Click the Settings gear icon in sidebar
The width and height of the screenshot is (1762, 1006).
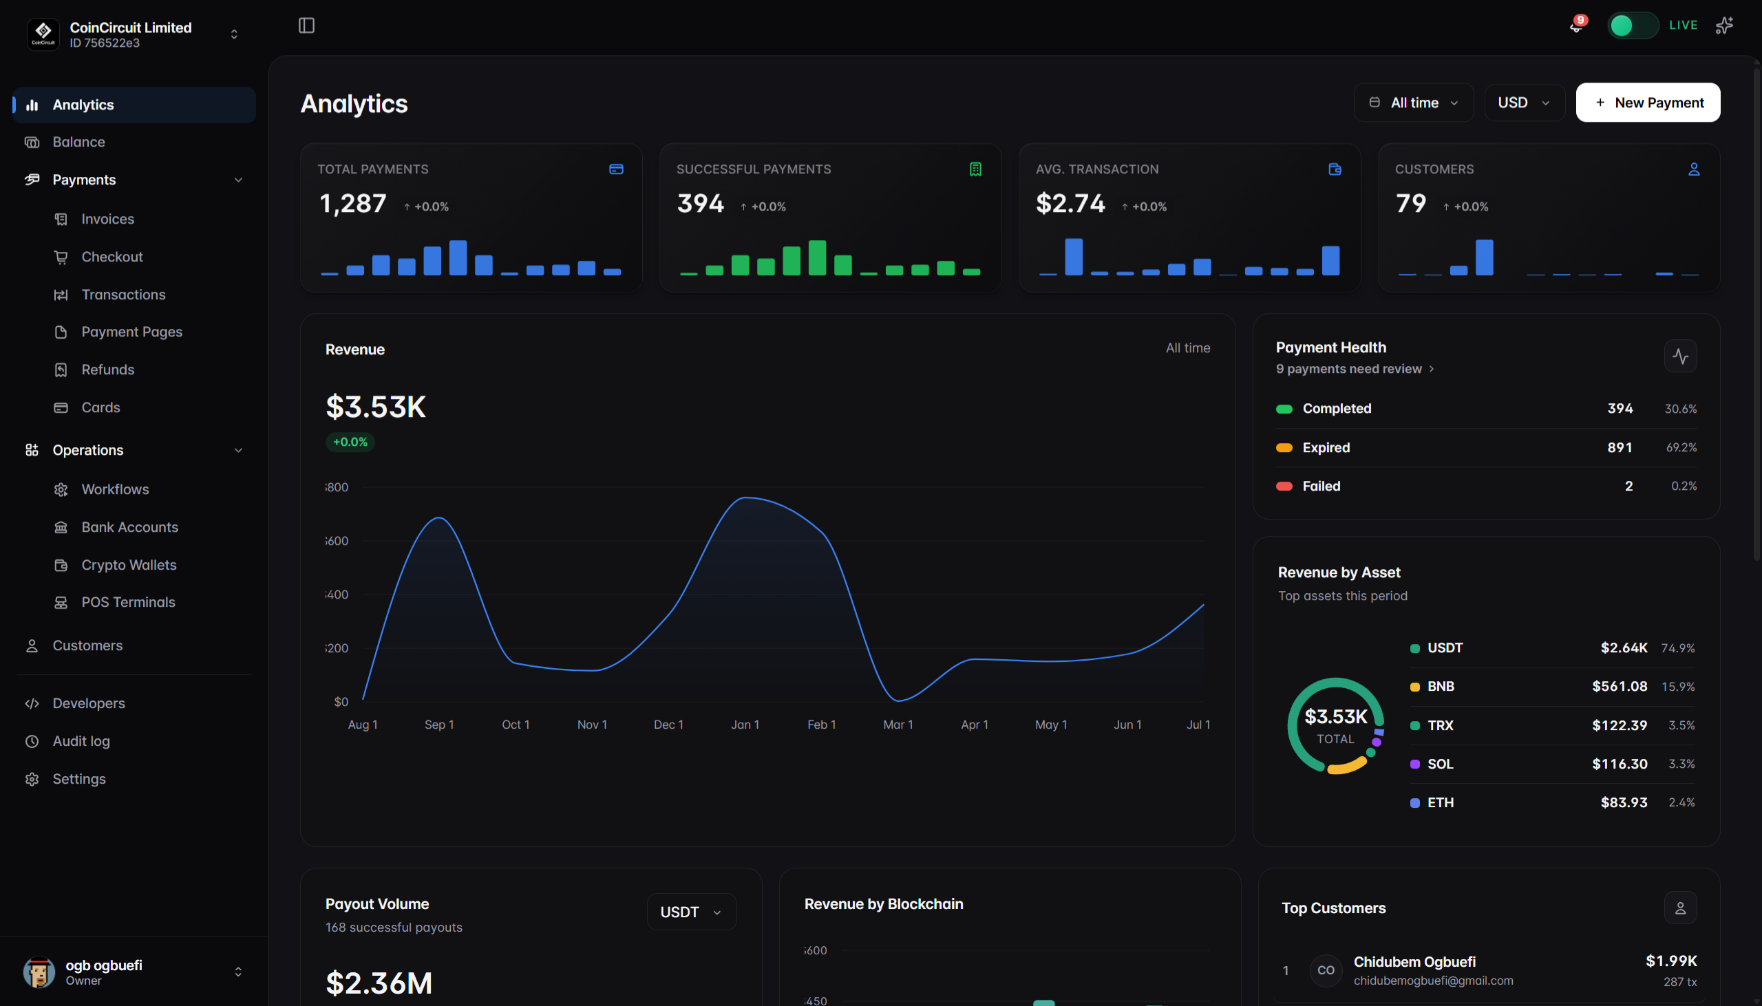coord(32,780)
